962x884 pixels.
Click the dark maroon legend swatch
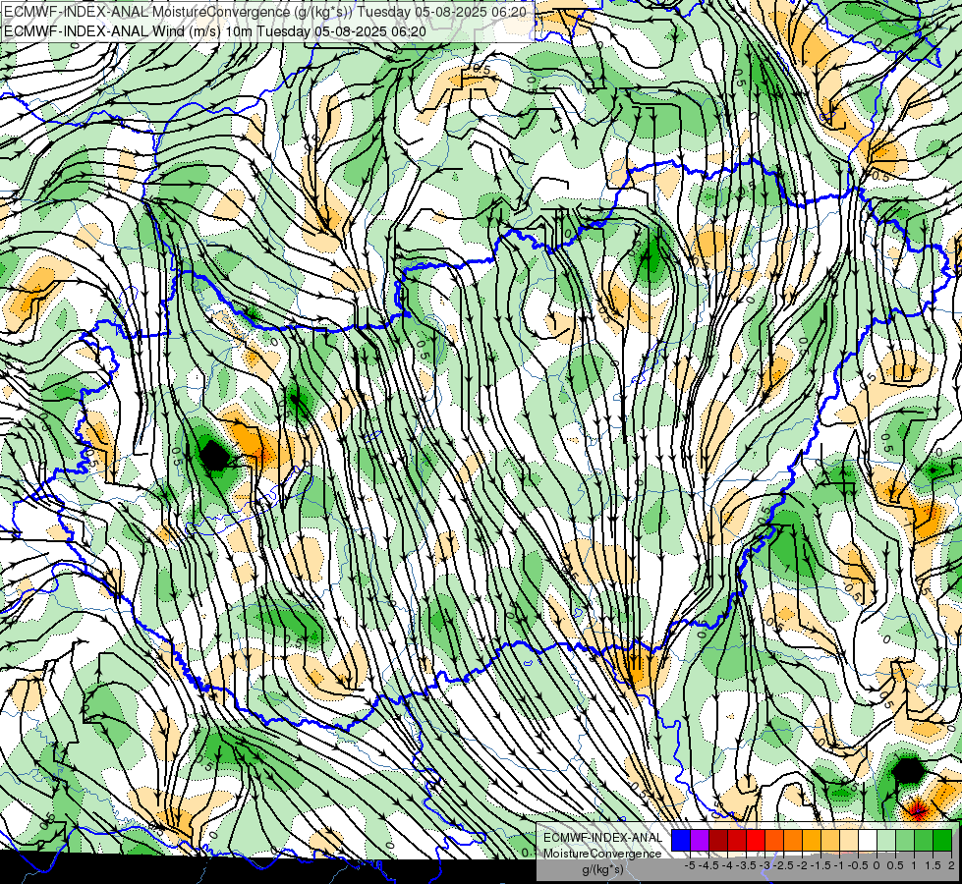pos(718,840)
